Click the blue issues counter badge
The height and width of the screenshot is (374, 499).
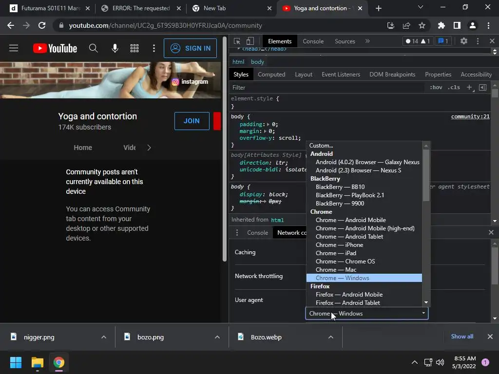click(443, 41)
